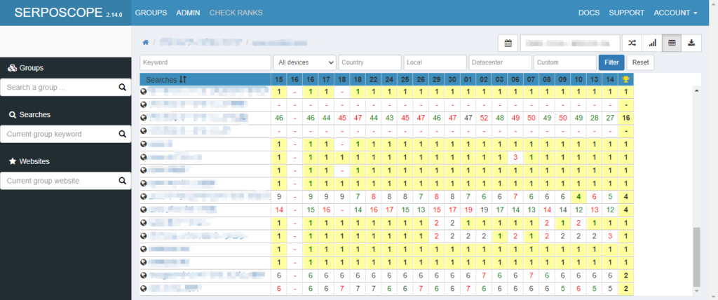This screenshot has height=300, width=718.
Task: Click the magnifier in Websites search box
Action: (x=122, y=181)
